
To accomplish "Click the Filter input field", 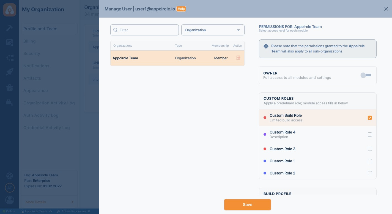I will [x=144, y=30].
